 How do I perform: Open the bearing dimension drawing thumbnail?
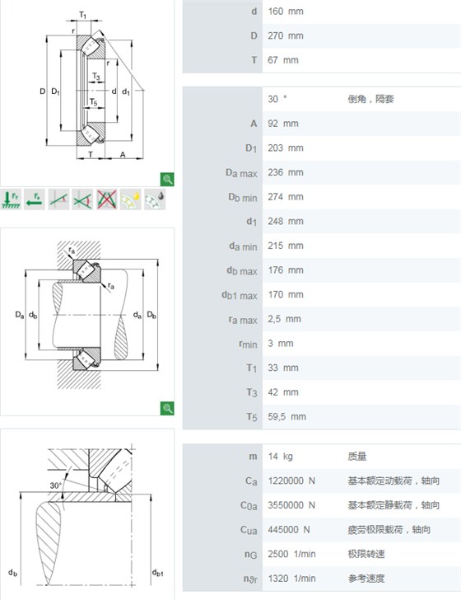pos(87,91)
